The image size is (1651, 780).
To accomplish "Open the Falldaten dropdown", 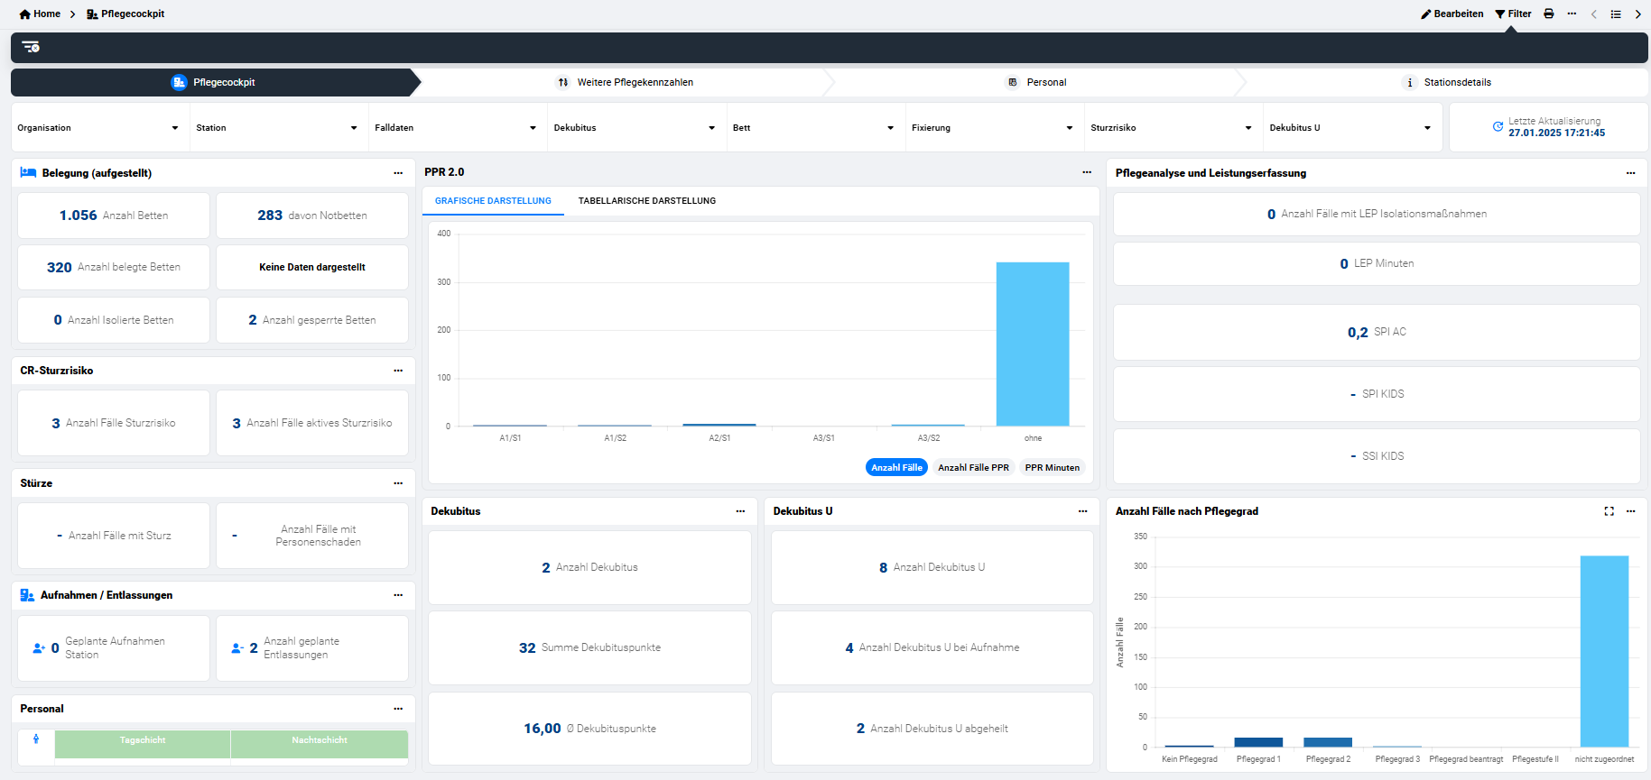I will 456,128.
